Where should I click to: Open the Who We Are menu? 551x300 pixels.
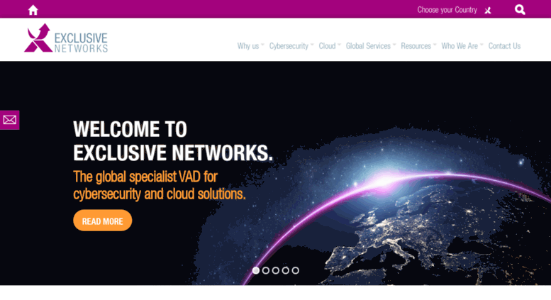point(462,46)
